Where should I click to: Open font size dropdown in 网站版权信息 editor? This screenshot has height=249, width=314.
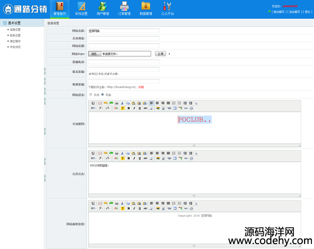click(108, 208)
